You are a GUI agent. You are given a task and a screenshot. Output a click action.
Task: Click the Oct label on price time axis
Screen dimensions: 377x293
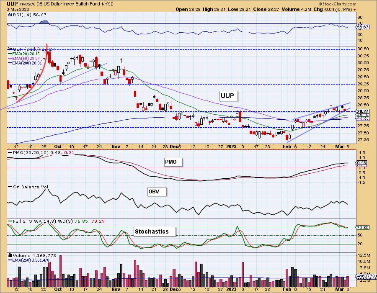58,146
